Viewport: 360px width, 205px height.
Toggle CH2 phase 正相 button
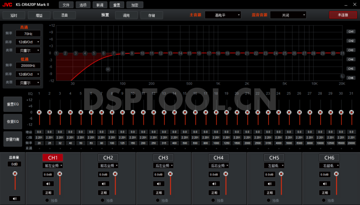(x=103, y=192)
